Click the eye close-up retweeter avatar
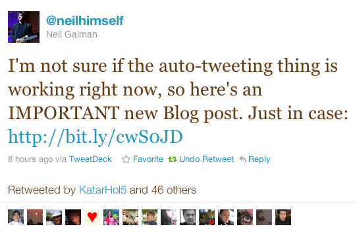 tap(245, 217)
